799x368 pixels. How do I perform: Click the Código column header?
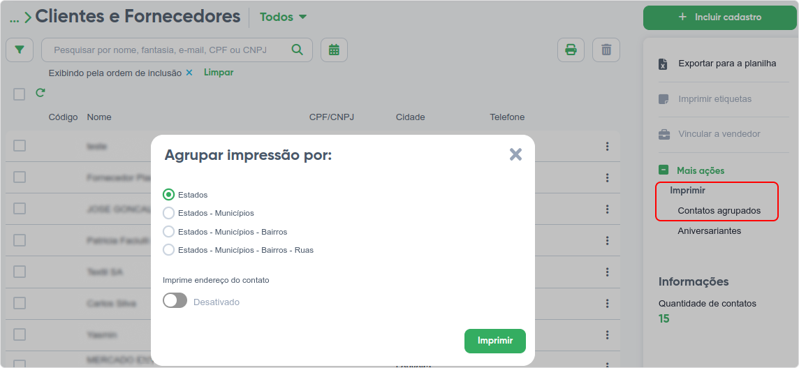pos(63,117)
